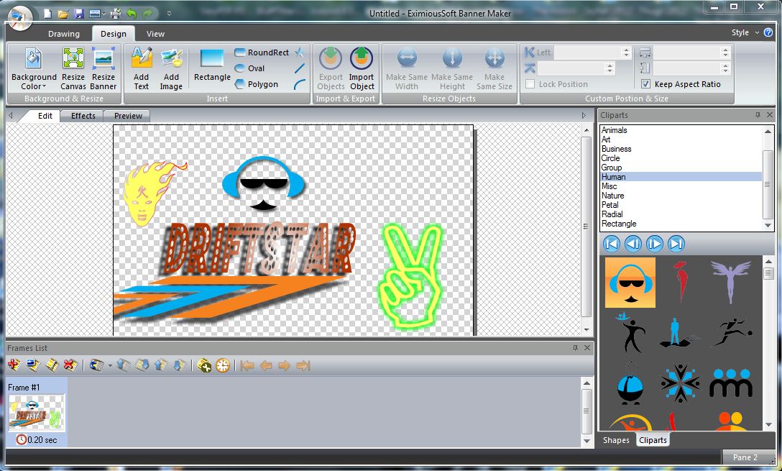The image size is (782, 471).
Task: Select the Add Image tool
Action: coord(171,68)
